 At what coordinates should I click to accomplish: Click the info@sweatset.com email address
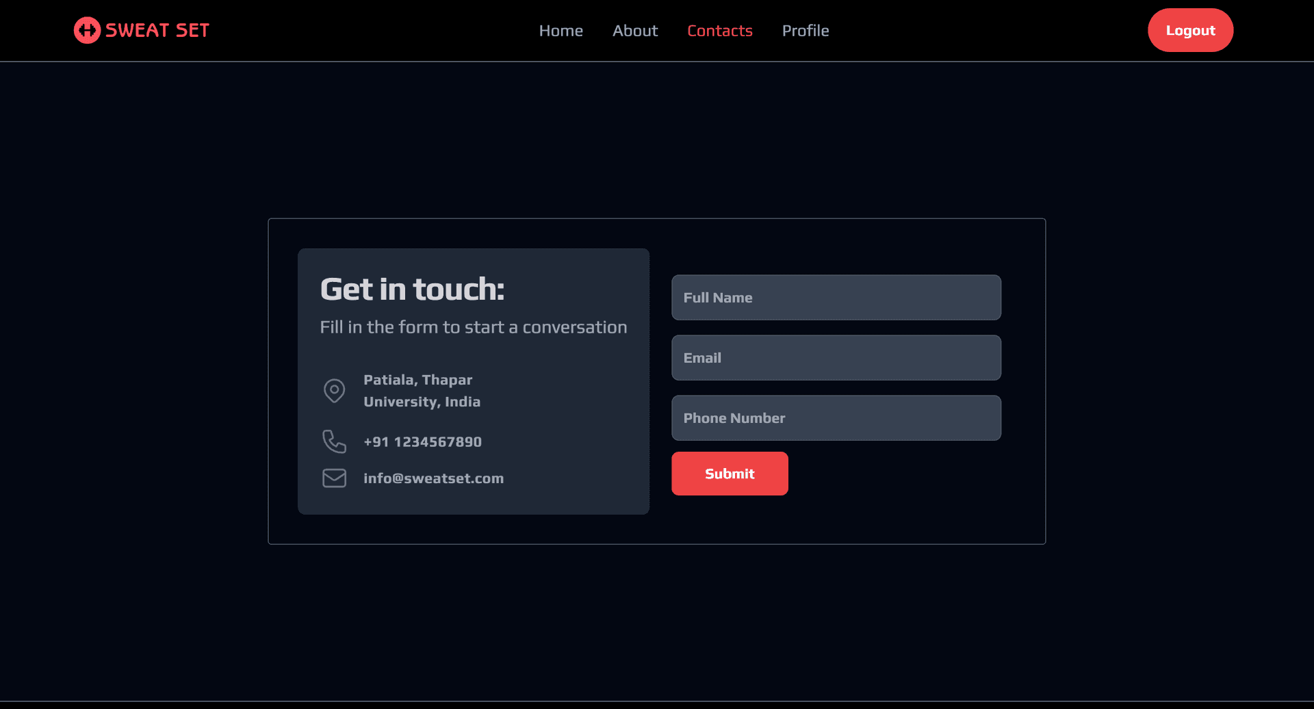433,478
